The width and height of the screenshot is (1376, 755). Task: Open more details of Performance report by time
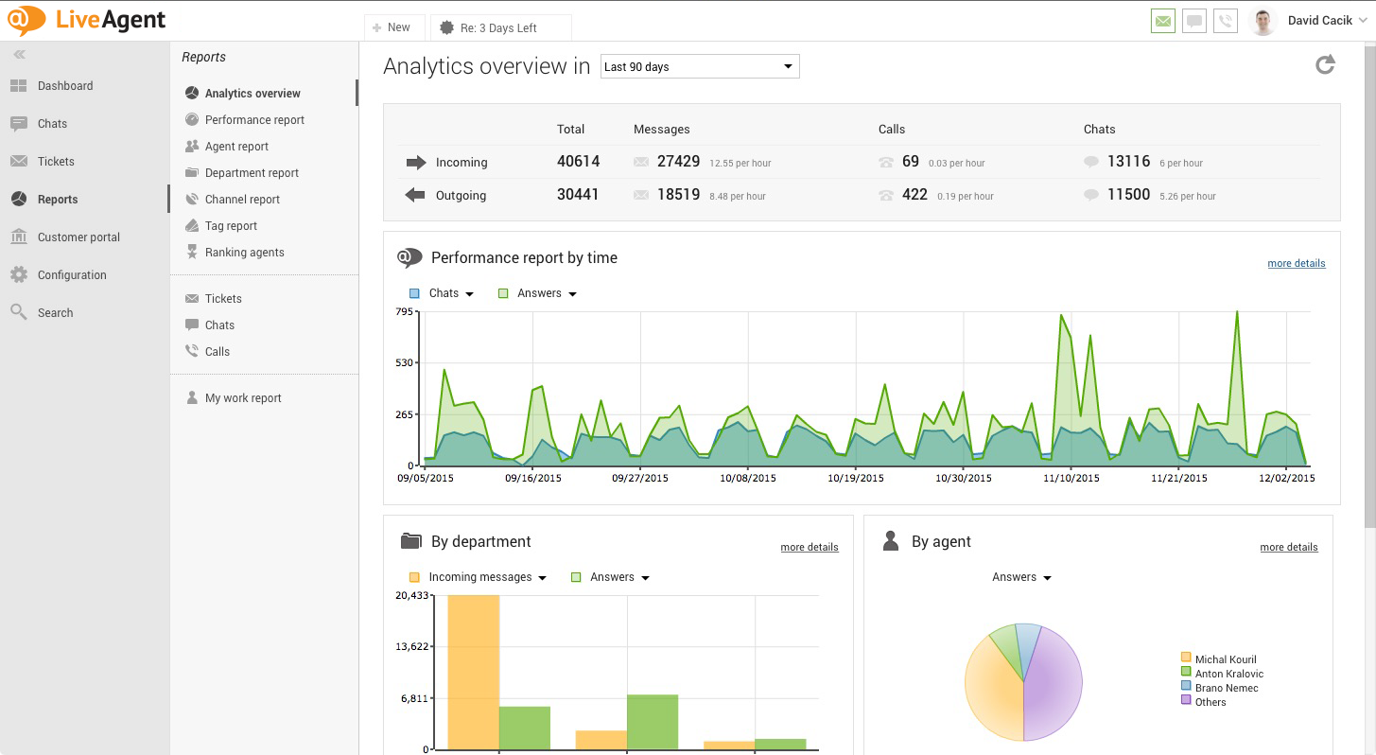(x=1296, y=263)
